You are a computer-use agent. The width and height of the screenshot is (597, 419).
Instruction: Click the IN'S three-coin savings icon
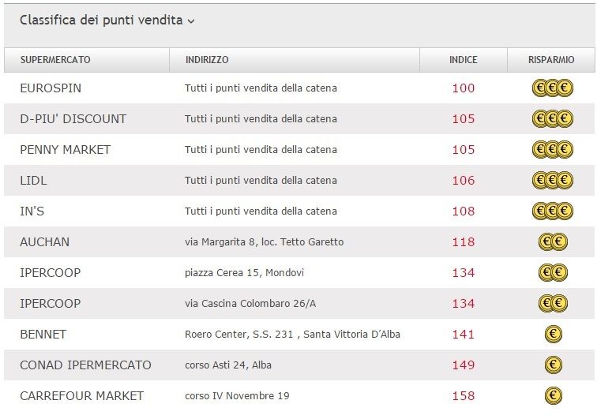click(552, 211)
